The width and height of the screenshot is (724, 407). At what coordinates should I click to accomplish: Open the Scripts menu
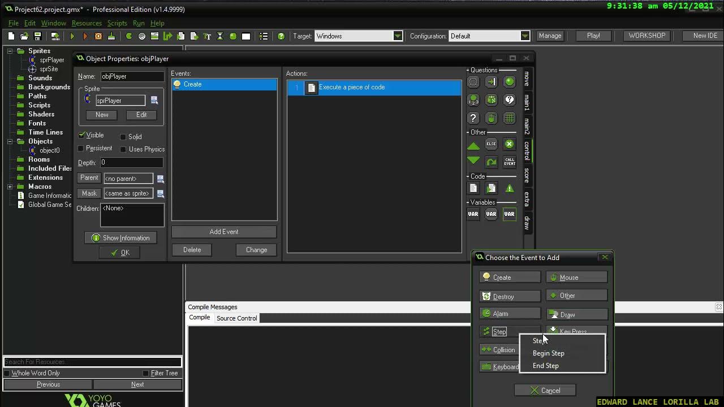tap(117, 23)
